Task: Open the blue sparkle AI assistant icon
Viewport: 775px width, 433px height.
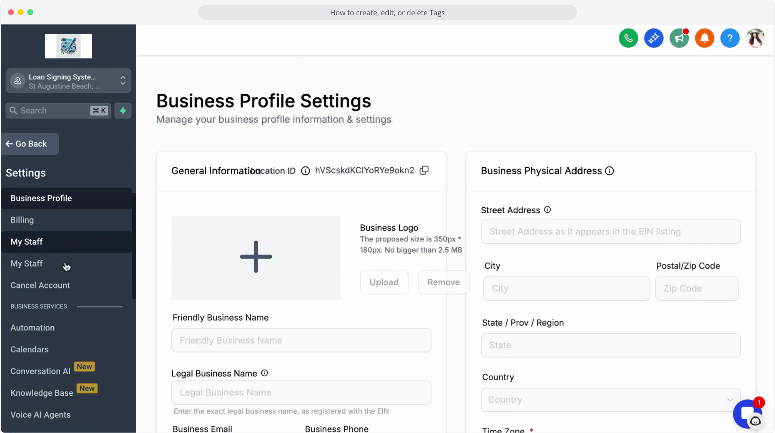Action: coord(654,38)
